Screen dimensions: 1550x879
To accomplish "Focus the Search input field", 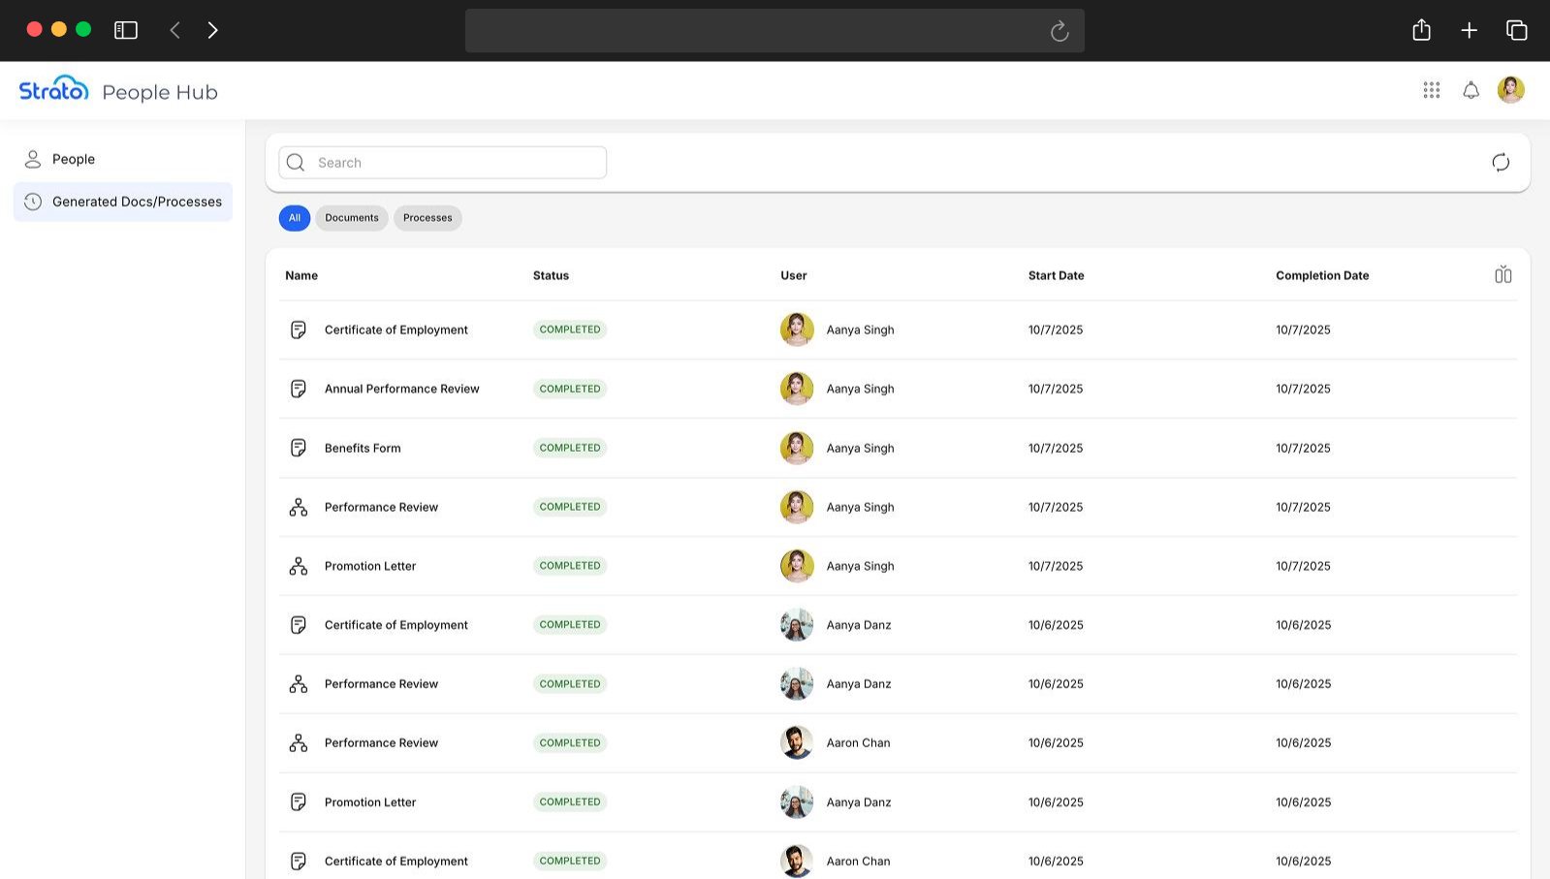I will 443,163.
